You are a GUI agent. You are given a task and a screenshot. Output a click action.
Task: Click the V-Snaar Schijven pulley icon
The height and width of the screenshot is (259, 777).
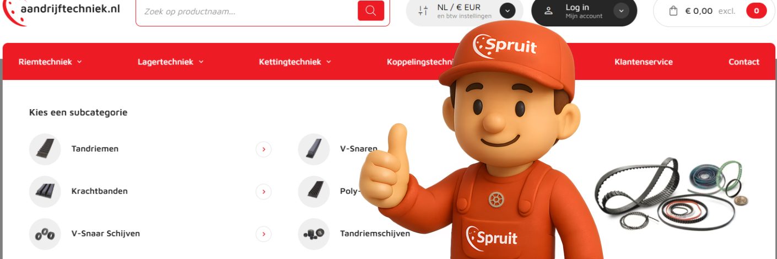coord(45,234)
